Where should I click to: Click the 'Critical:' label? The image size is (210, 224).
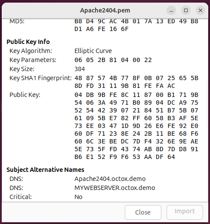(21, 197)
